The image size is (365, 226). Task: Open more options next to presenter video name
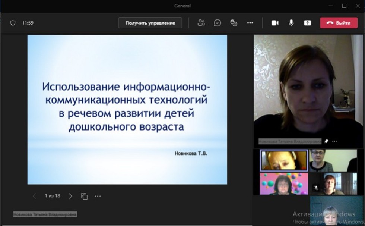click(x=334, y=141)
